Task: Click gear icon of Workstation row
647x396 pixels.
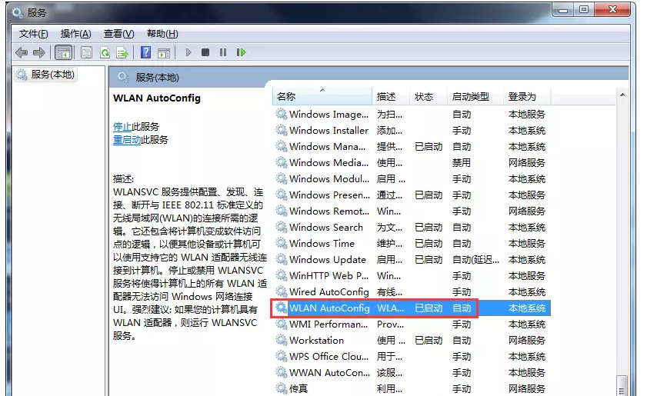Action: click(282, 340)
